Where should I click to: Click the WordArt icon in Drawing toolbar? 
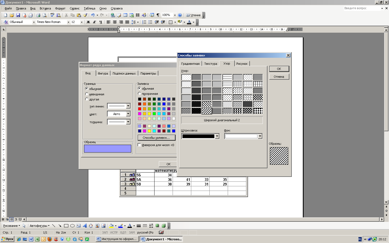85,226
